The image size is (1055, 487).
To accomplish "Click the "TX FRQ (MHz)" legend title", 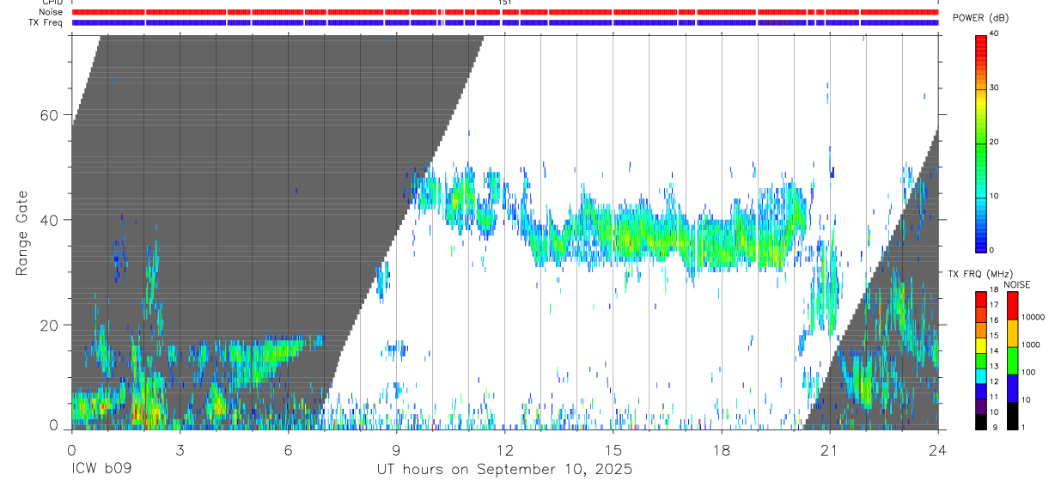I will 979,274.
